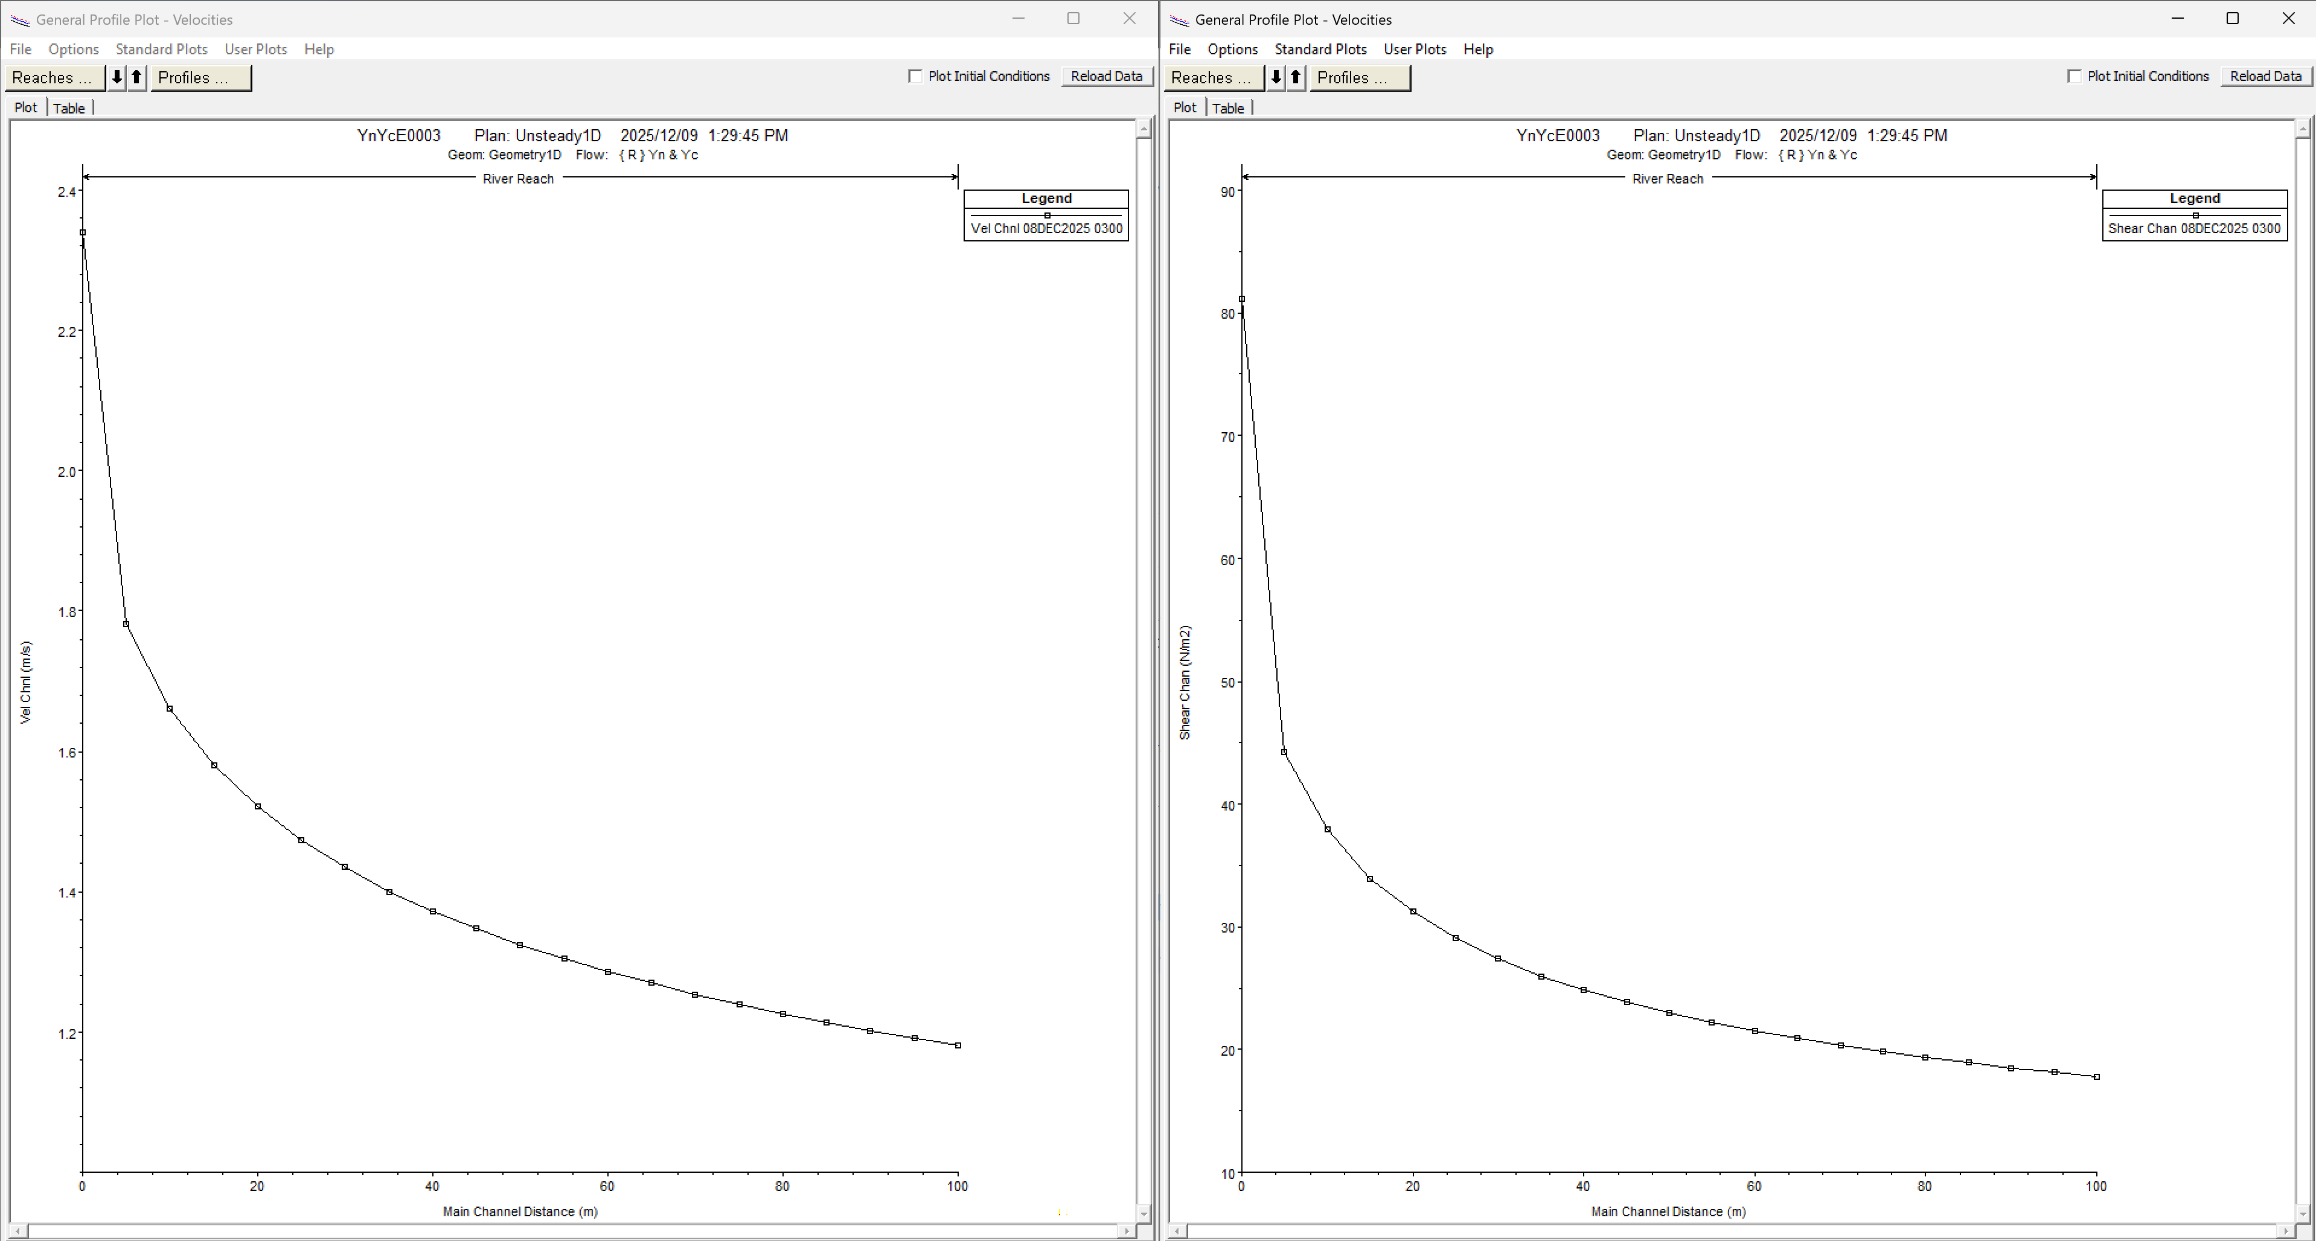The width and height of the screenshot is (2316, 1241).
Task: Open File menu in left window
Action: point(20,49)
